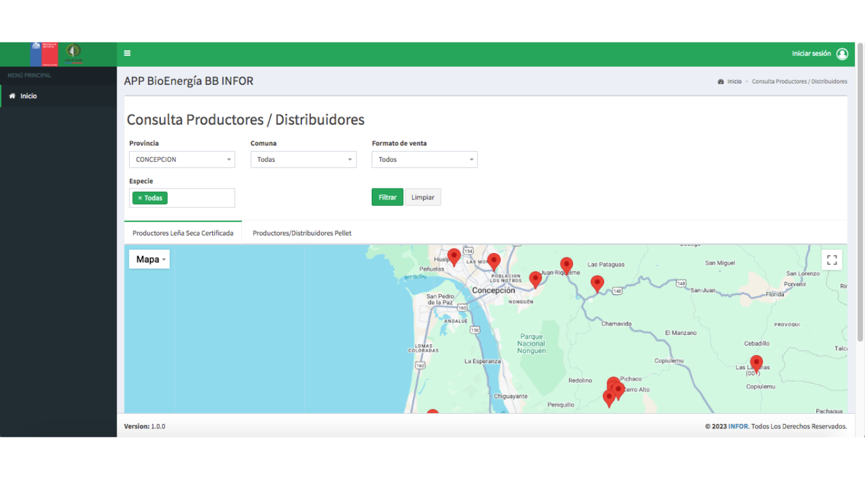The height and width of the screenshot is (486, 865).
Task: Click the home icon in the breadcrumb
Action: (721, 81)
